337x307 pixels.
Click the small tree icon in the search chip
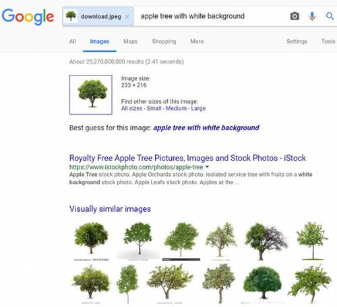pos(71,16)
